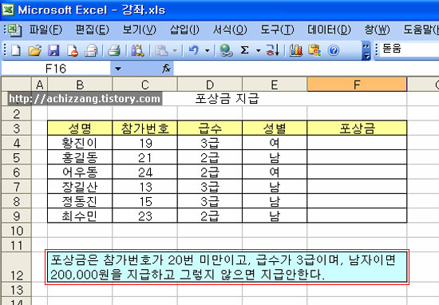The height and width of the screenshot is (305, 439).
Task: Open the 데이터(D) menu
Action: 329,30
